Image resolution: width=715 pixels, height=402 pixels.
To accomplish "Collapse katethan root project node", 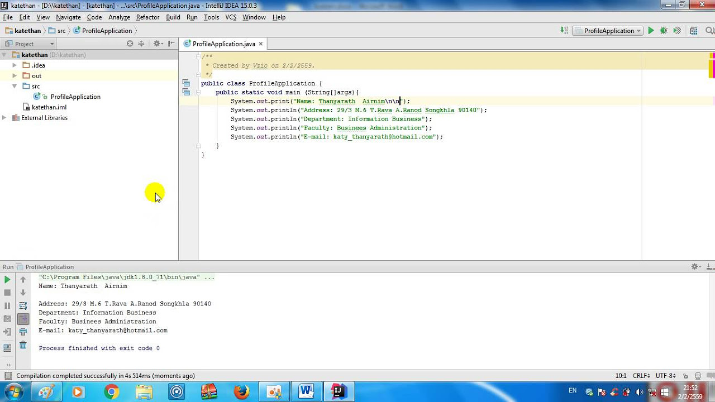I will 4,55.
